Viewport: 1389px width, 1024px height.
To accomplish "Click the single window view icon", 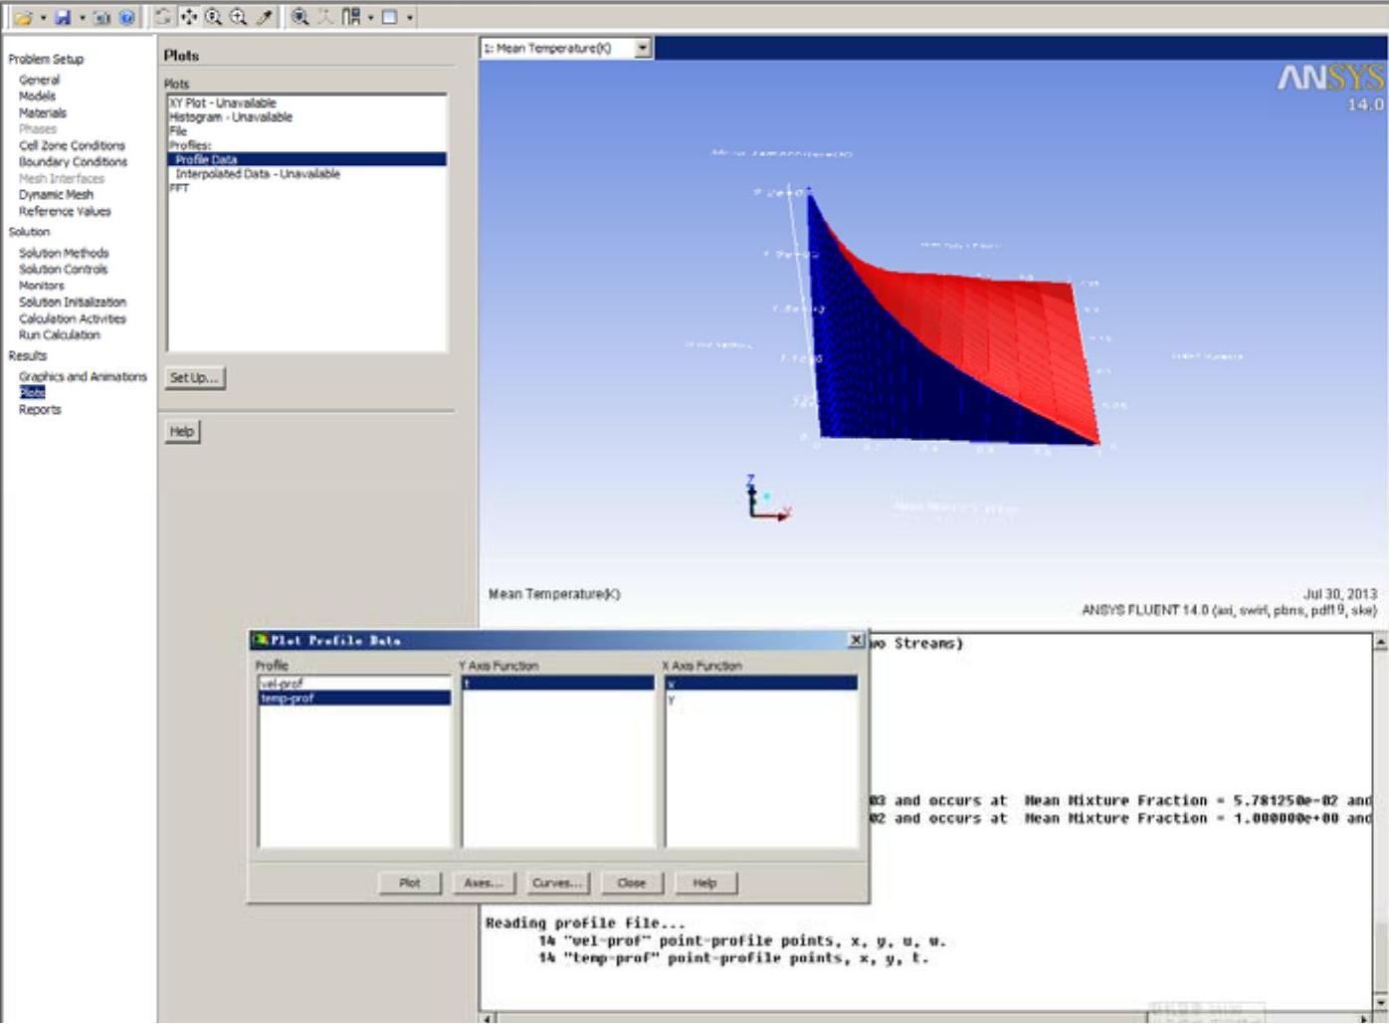I will click(x=390, y=17).
